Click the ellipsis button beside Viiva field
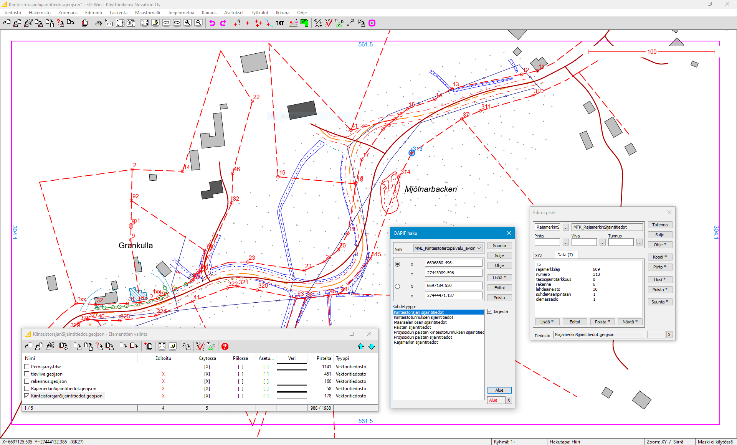Screen dimensions: 737x445 (603, 242)
